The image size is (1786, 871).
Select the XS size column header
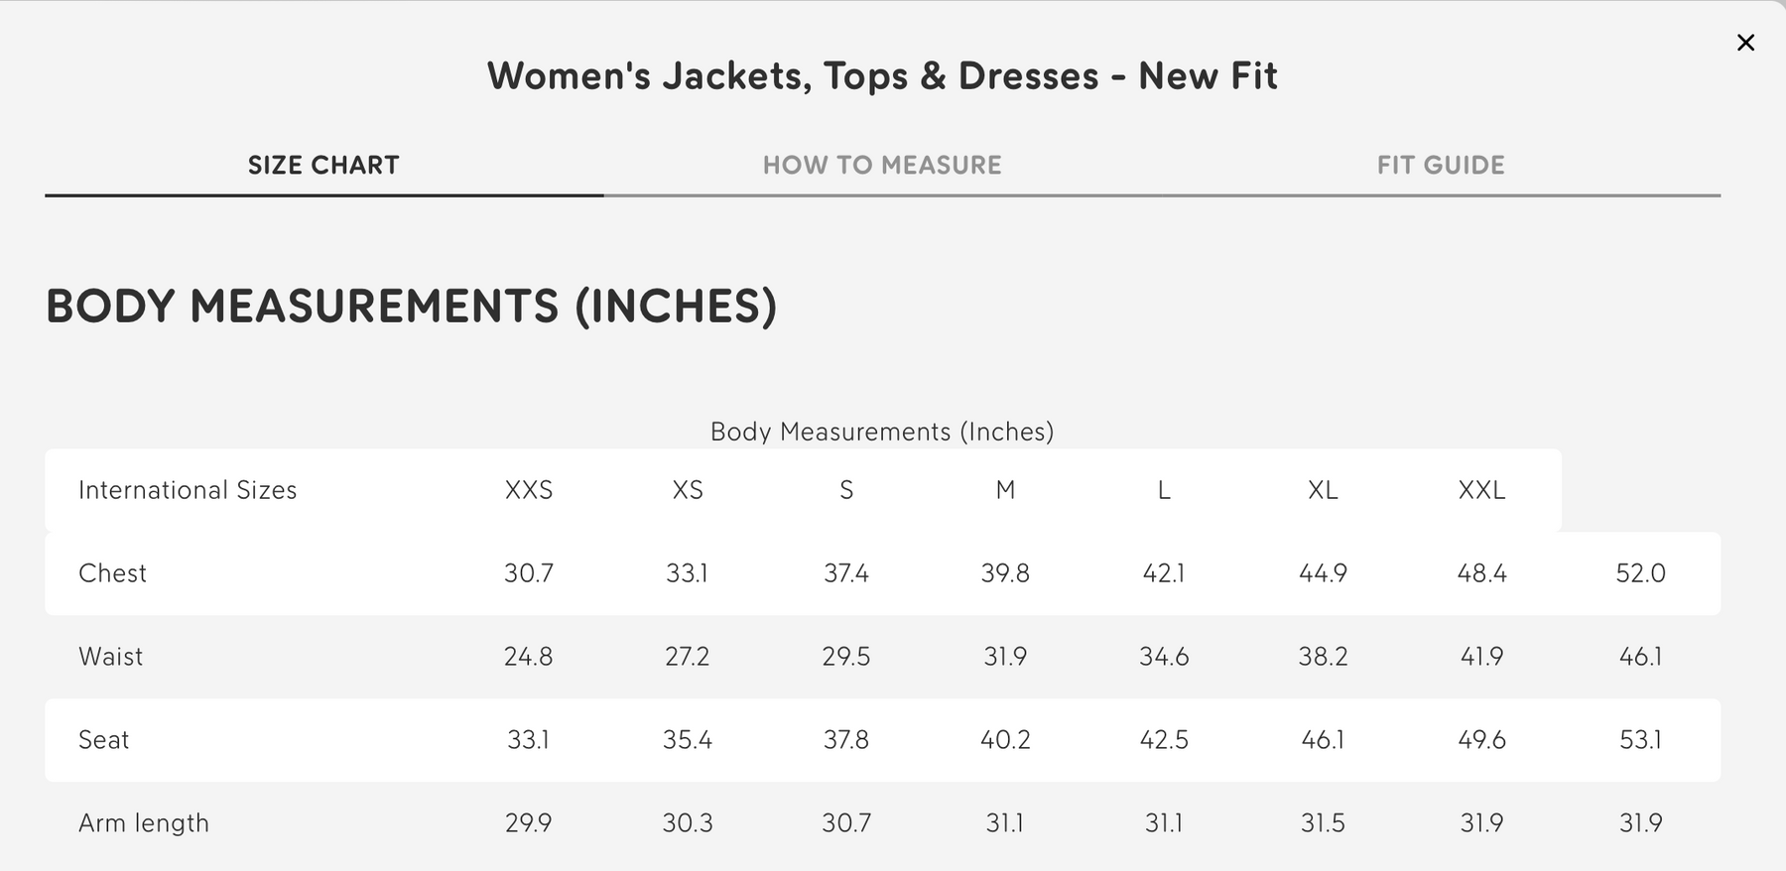coord(688,490)
